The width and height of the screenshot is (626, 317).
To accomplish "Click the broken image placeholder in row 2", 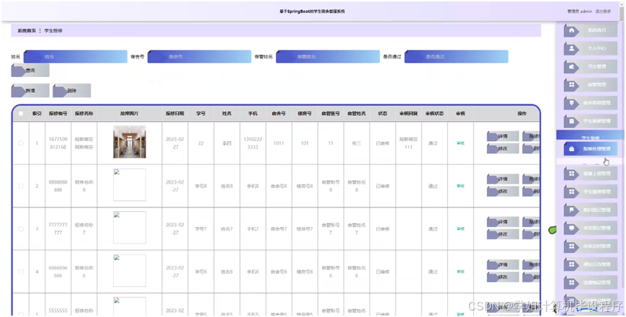I will pyautogui.click(x=130, y=185).
